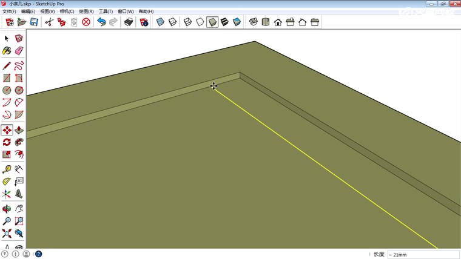461x259 pixels.
Task: Pick the Paint Bucket tool
Action: click(x=7, y=51)
